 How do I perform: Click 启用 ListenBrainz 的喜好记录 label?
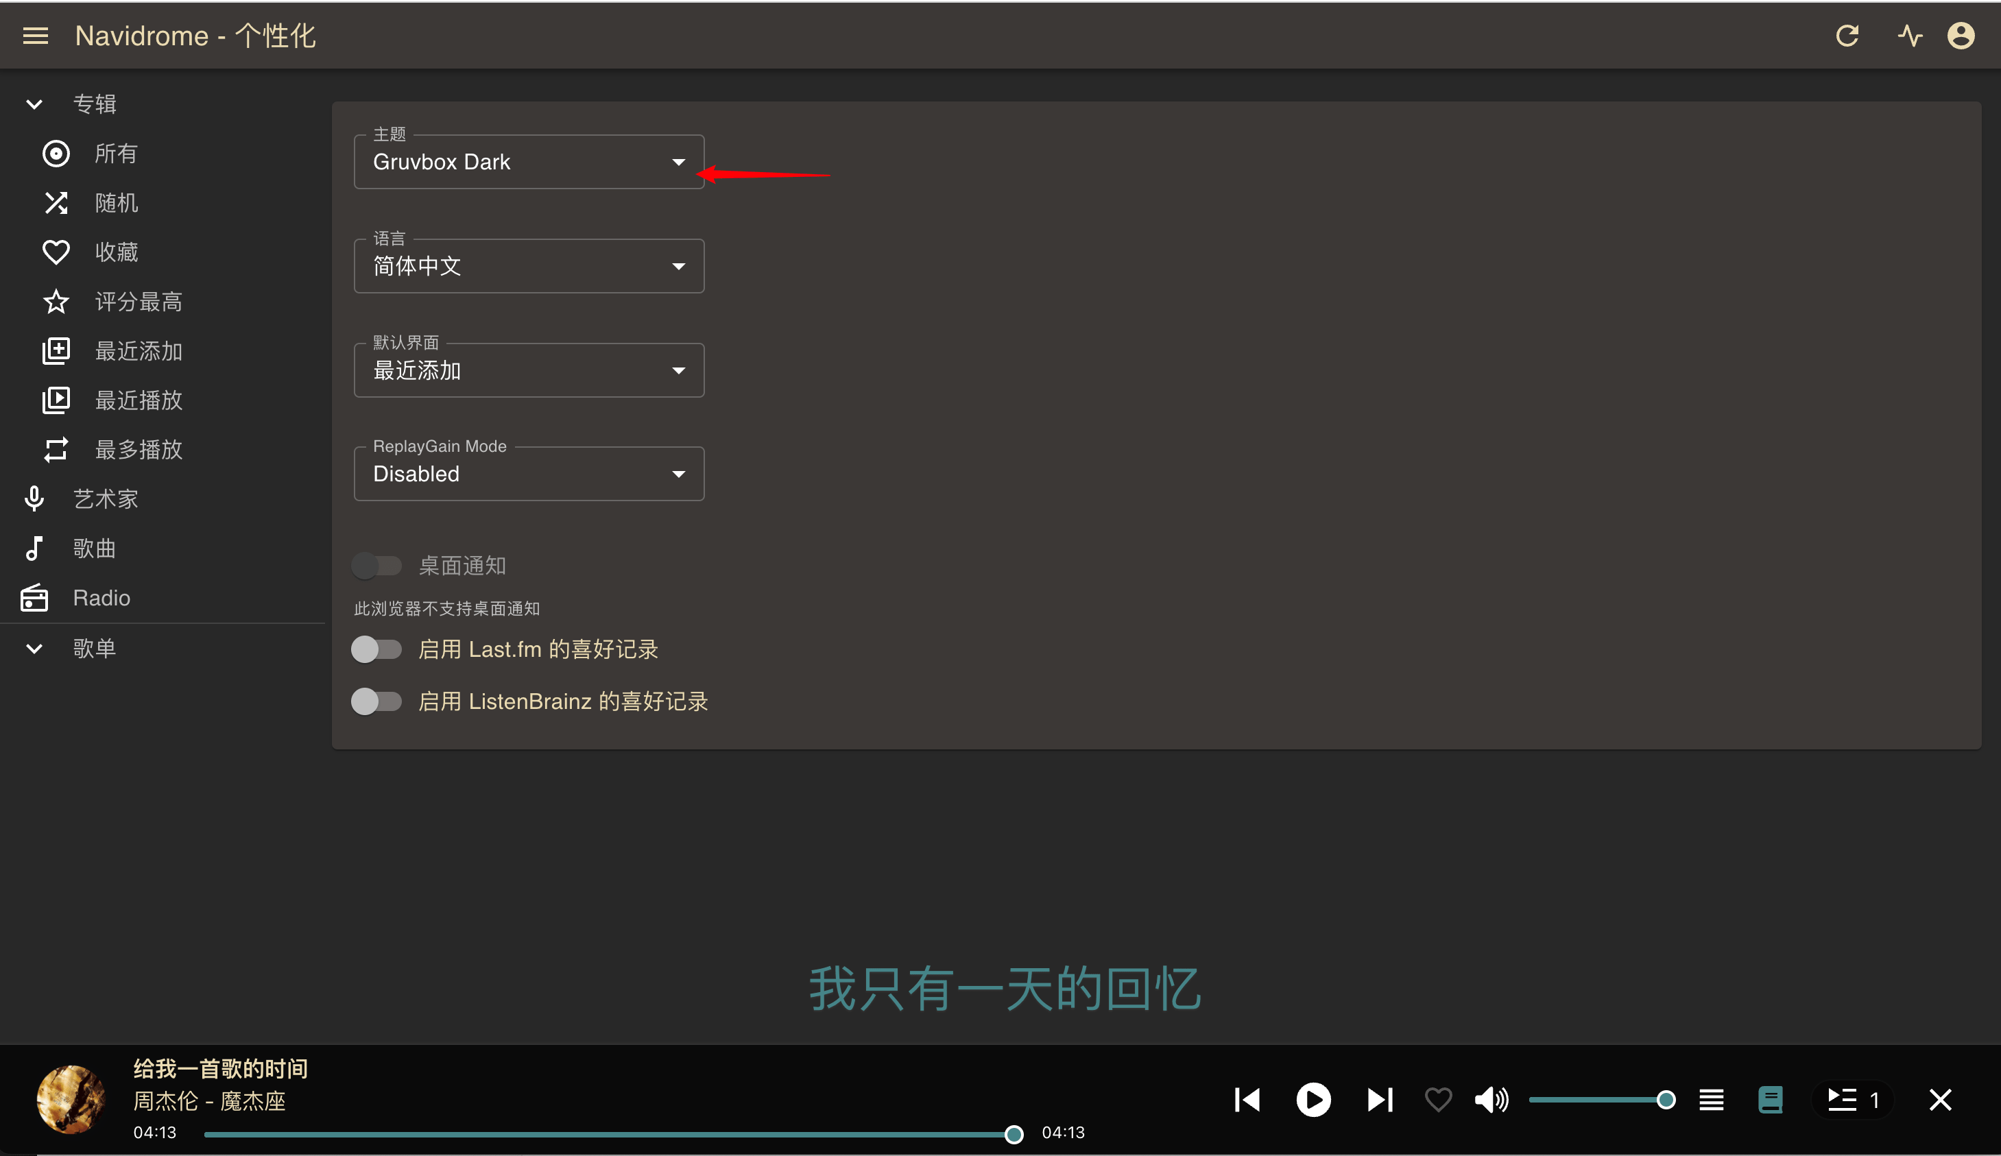point(562,701)
